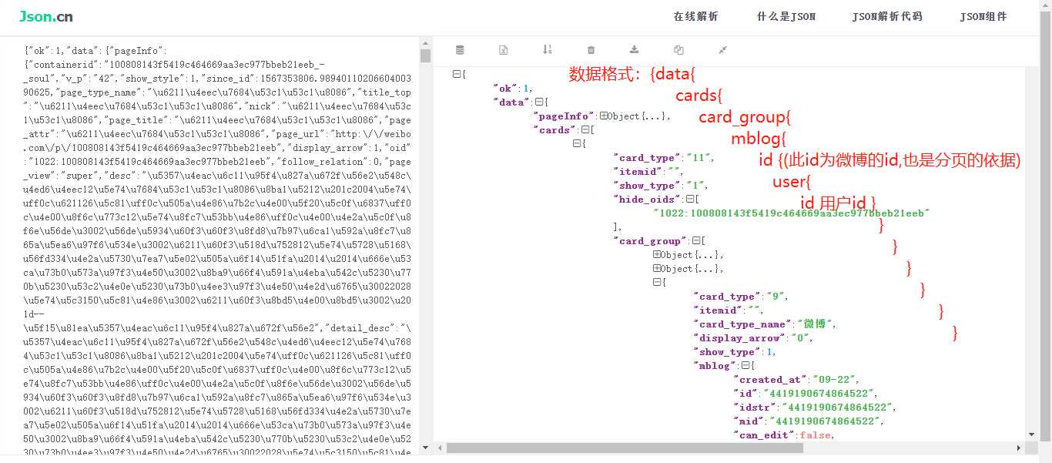Collapse the "mblog" object node

(x=745, y=365)
